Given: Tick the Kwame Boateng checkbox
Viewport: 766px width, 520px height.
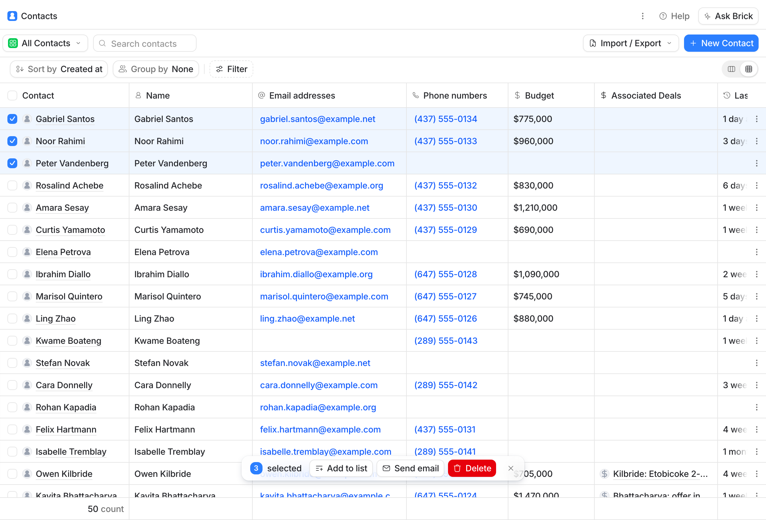Looking at the screenshot, I should (x=12, y=341).
